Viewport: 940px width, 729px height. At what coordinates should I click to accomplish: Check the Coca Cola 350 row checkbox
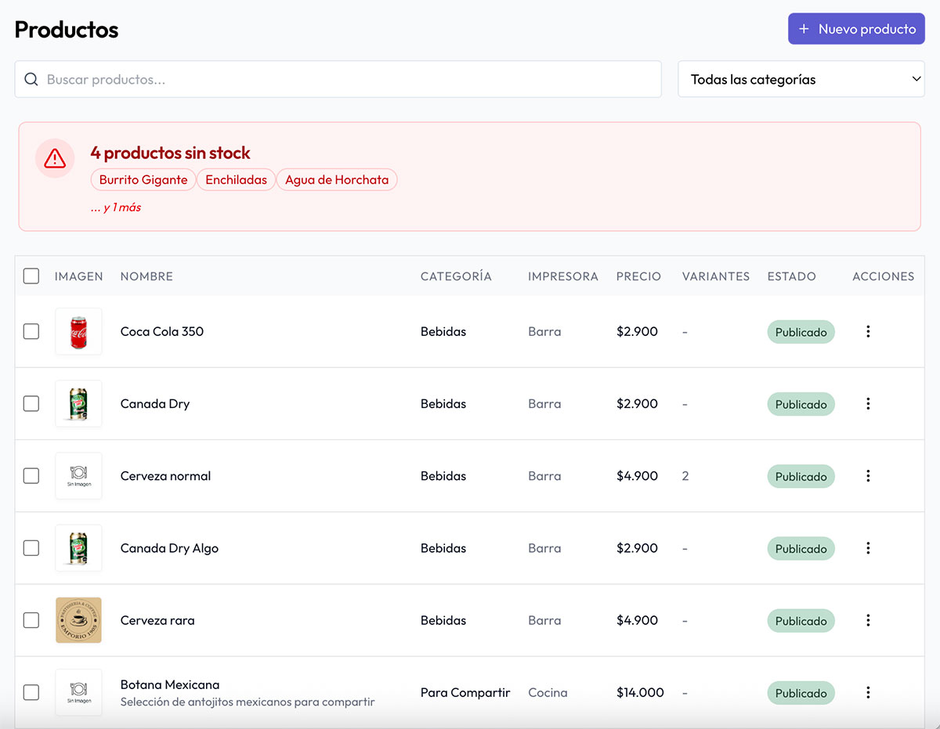click(31, 332)
